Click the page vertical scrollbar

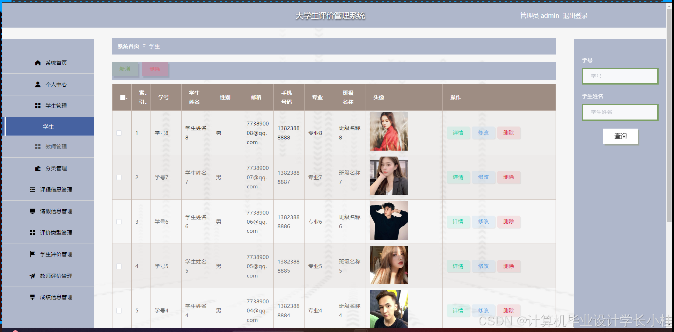pyautogui.click(x=669, y=115)
